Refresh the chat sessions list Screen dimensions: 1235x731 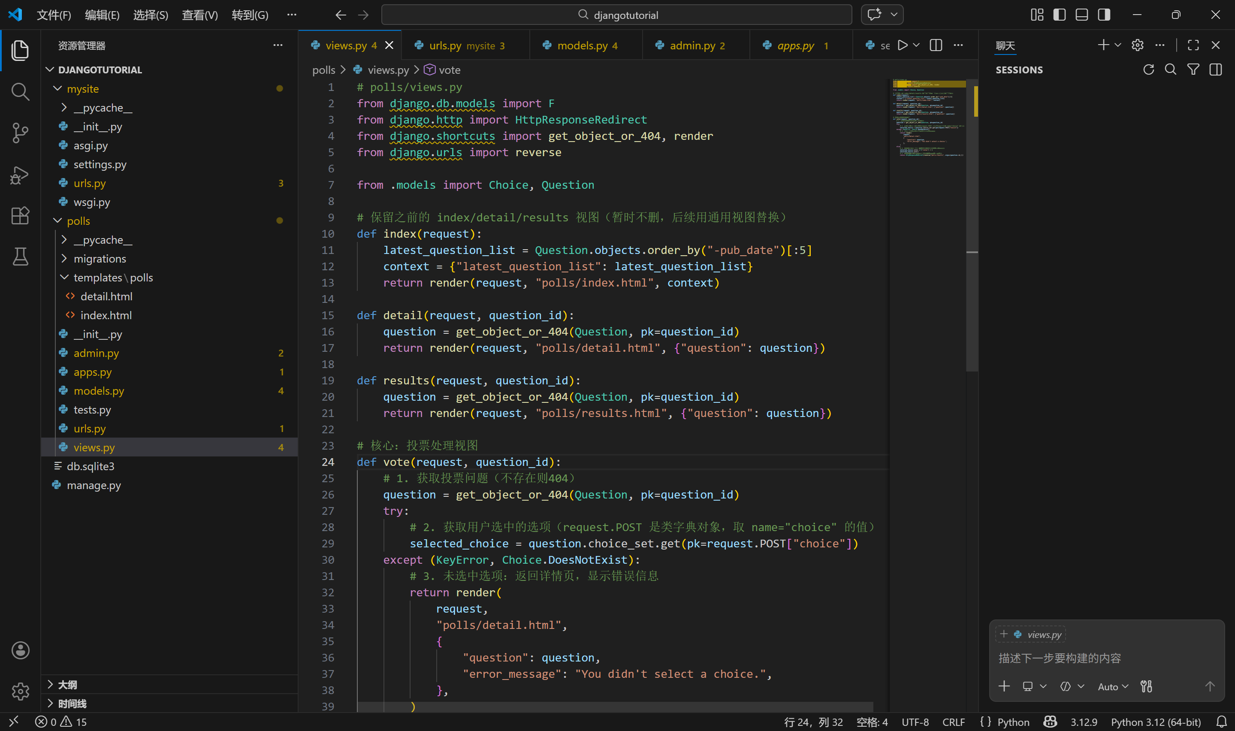(1148, 70)
